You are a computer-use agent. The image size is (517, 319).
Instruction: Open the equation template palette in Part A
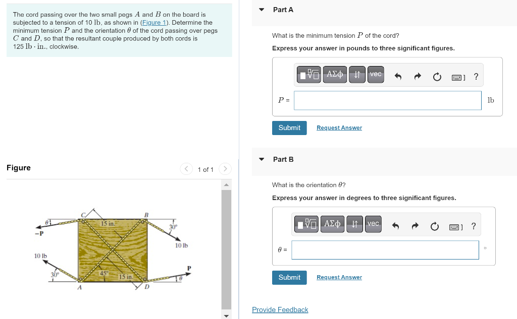tap(308, 74)
